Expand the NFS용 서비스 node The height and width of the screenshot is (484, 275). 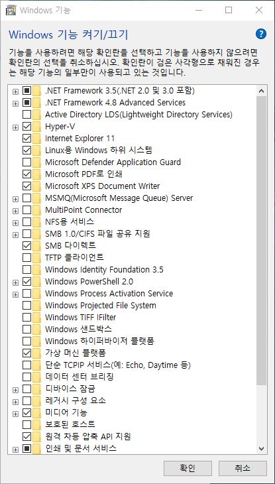(15, 223)
